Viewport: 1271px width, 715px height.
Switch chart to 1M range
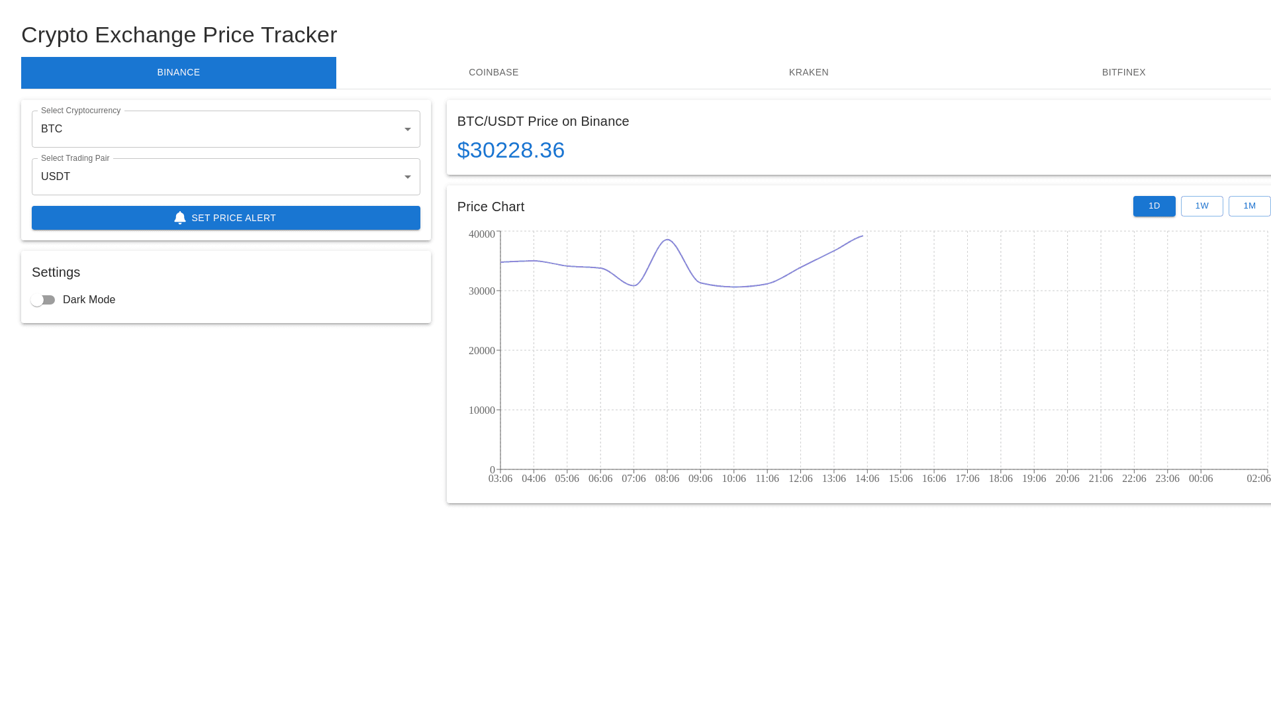click(1249, 206)
